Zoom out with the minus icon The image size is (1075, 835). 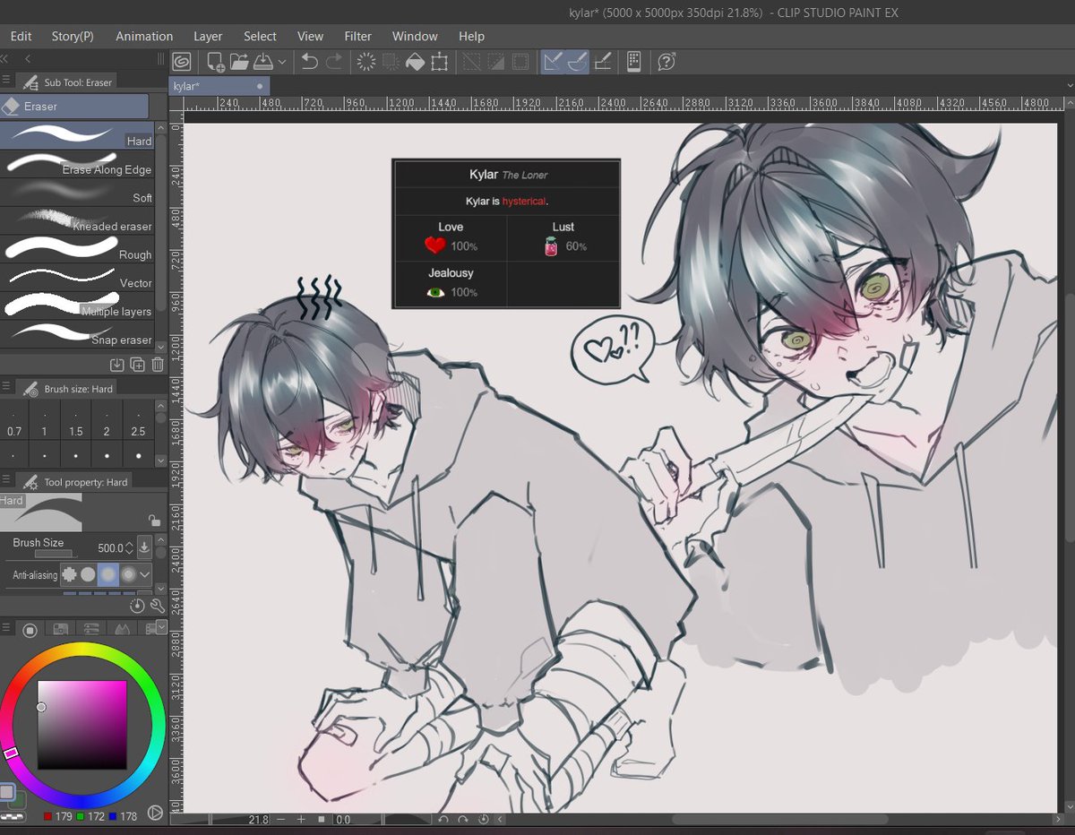281,819
